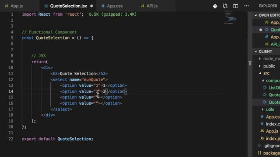Viewport: 280px width, 157px height.
Task: Click line number 22 in the gutter
Action: click(x=10, y=139)
